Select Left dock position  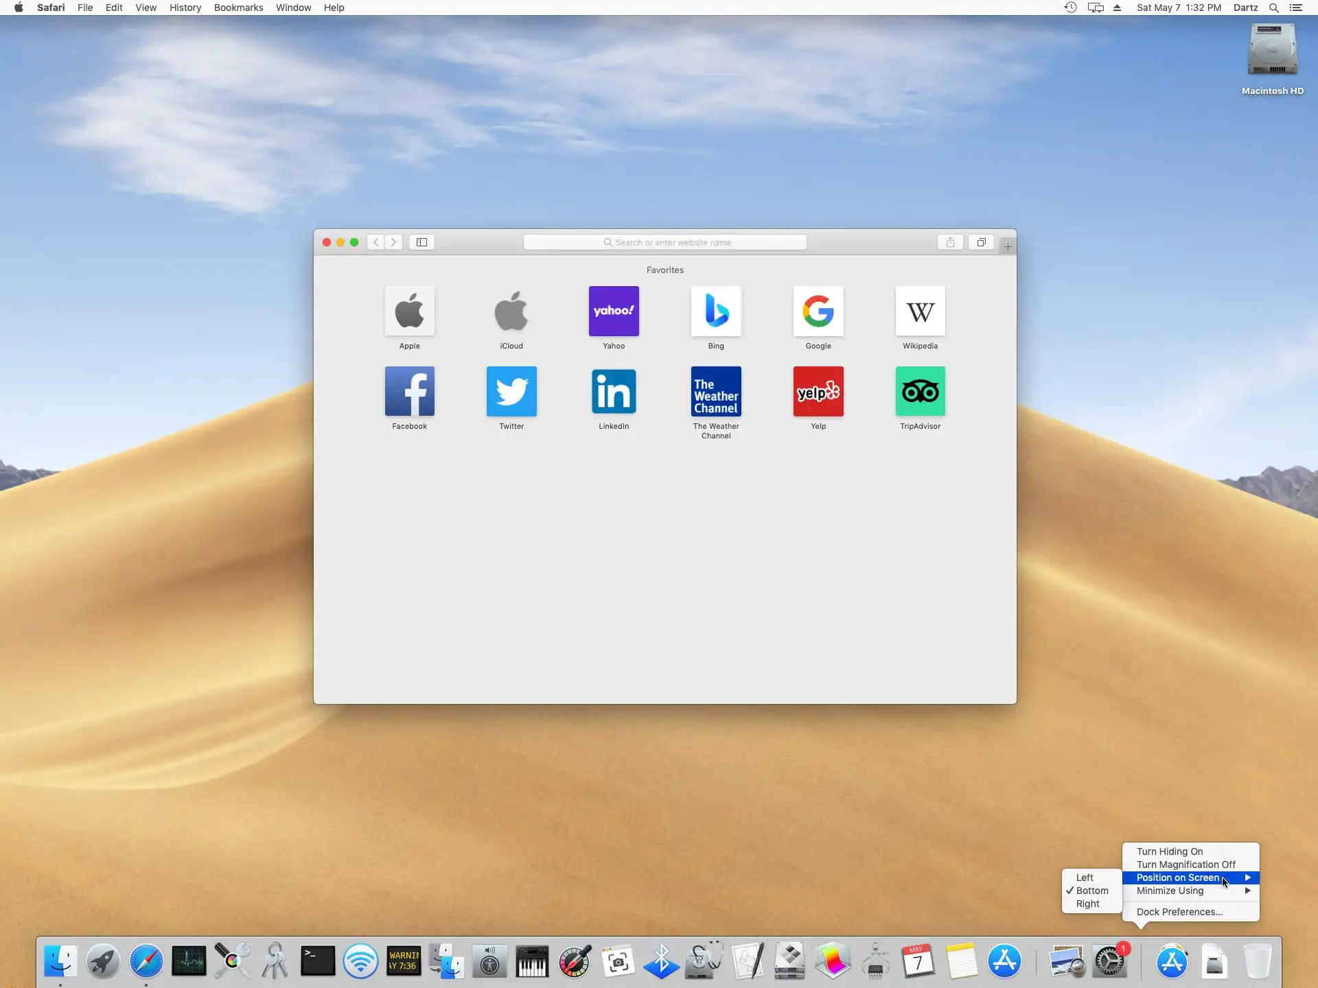[x=1085, y=878]
